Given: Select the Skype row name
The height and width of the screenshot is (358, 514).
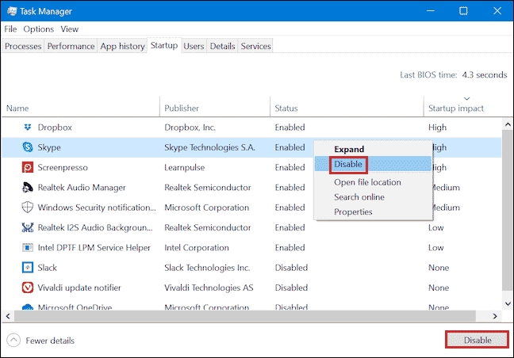Looking at the screenshot, I should pyautogui.click(x=49, y=147).
